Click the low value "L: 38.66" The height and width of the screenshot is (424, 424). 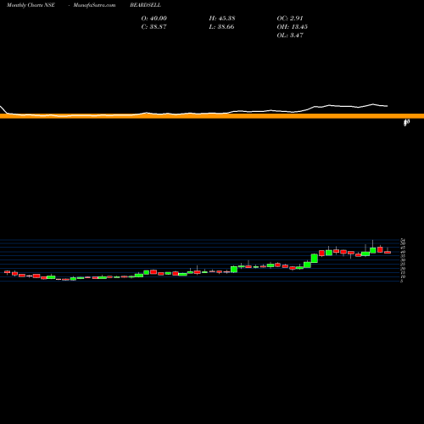221,27
